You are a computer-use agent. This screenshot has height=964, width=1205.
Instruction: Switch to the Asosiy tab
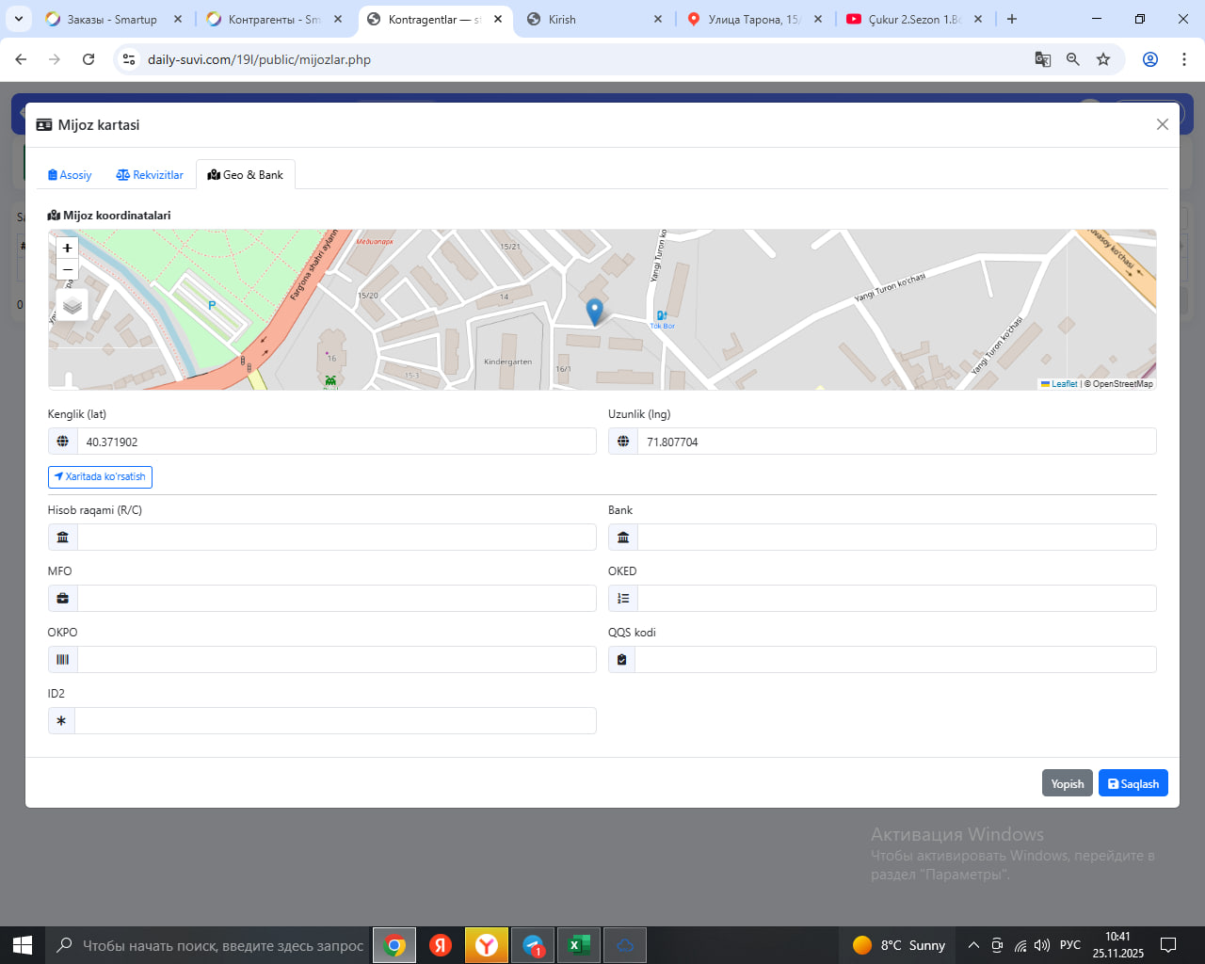coord(70,175)
